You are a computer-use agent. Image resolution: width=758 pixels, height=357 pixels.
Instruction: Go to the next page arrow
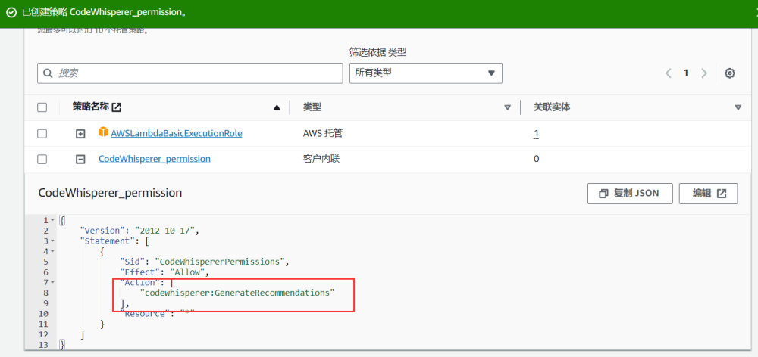coord(704,73)
